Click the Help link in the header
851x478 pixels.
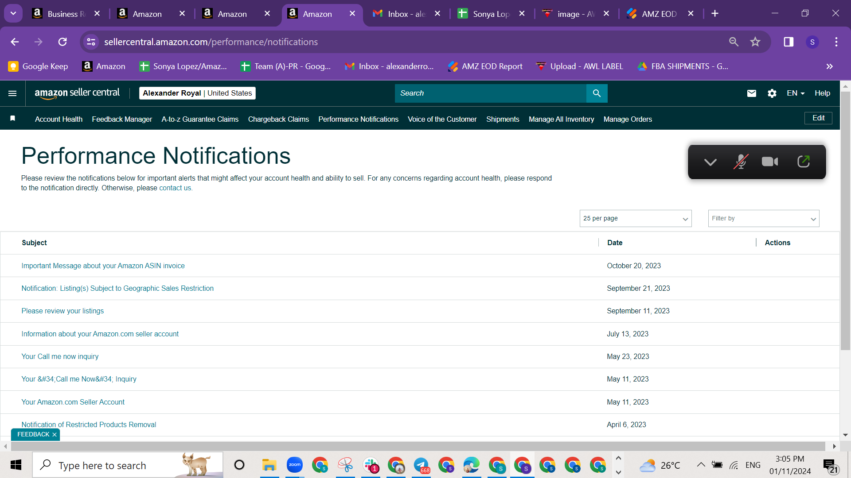pos(822,93)
